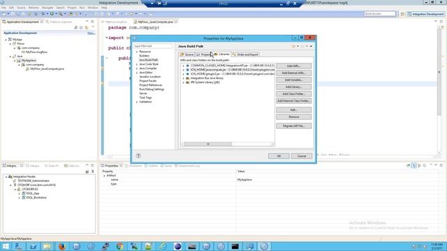Open the Refactor menu
This screenshot has height=251, width=447.
[34, 8]
